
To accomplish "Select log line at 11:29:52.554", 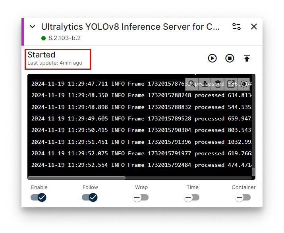I will (142, 165).
